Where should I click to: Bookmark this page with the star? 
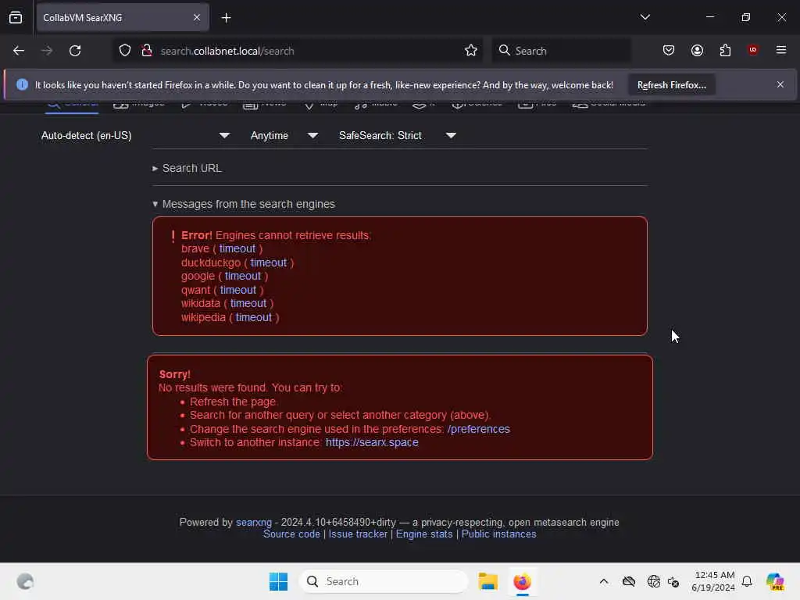click(471, 51)
